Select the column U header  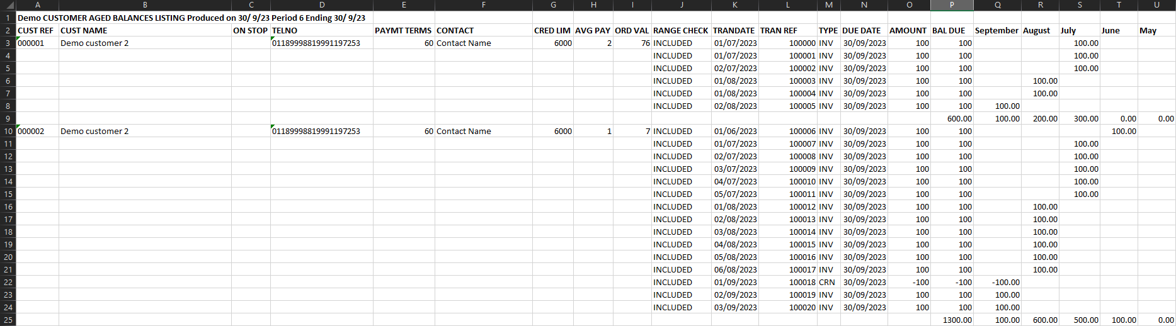1156,5
